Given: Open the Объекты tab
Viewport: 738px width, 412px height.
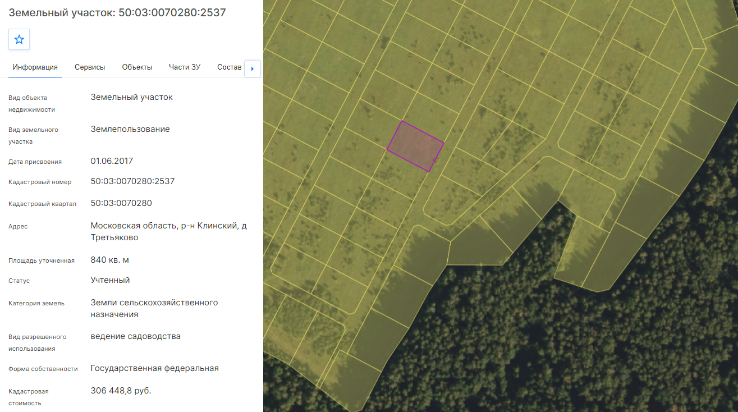Looking at the screenshot, I should point(137,67).
